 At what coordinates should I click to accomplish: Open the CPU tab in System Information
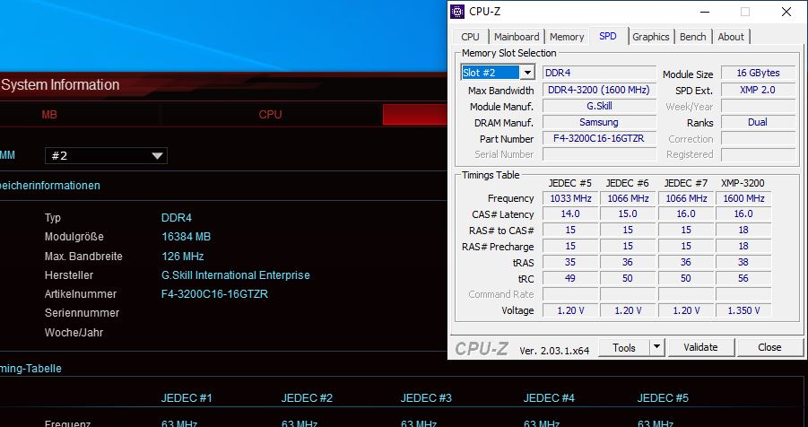[x=271, y=115]
